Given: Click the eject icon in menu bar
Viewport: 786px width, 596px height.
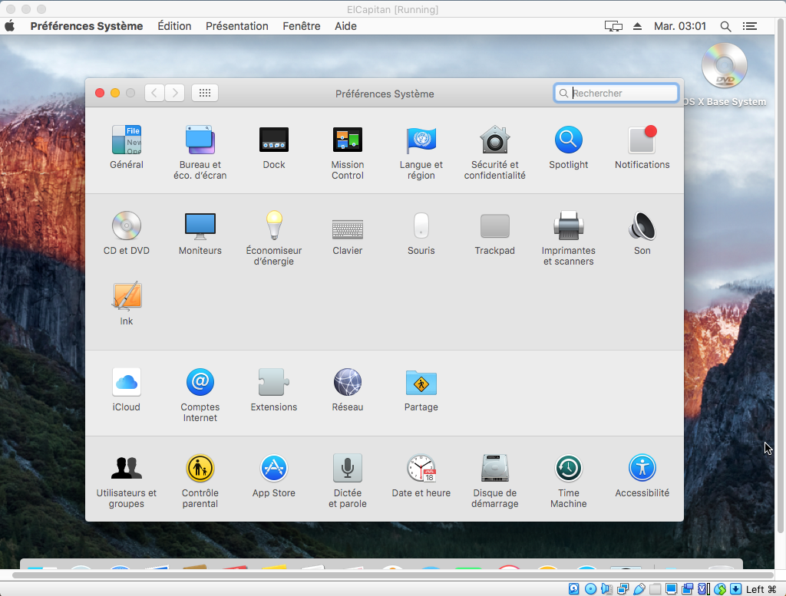Looking at the screenshot, I should [637, 26].
